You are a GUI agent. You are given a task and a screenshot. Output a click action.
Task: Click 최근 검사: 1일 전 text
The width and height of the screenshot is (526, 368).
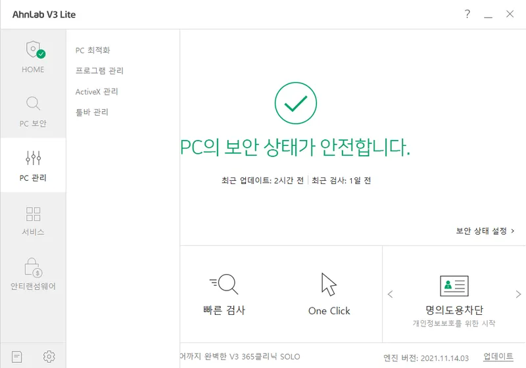coord(341,181)
